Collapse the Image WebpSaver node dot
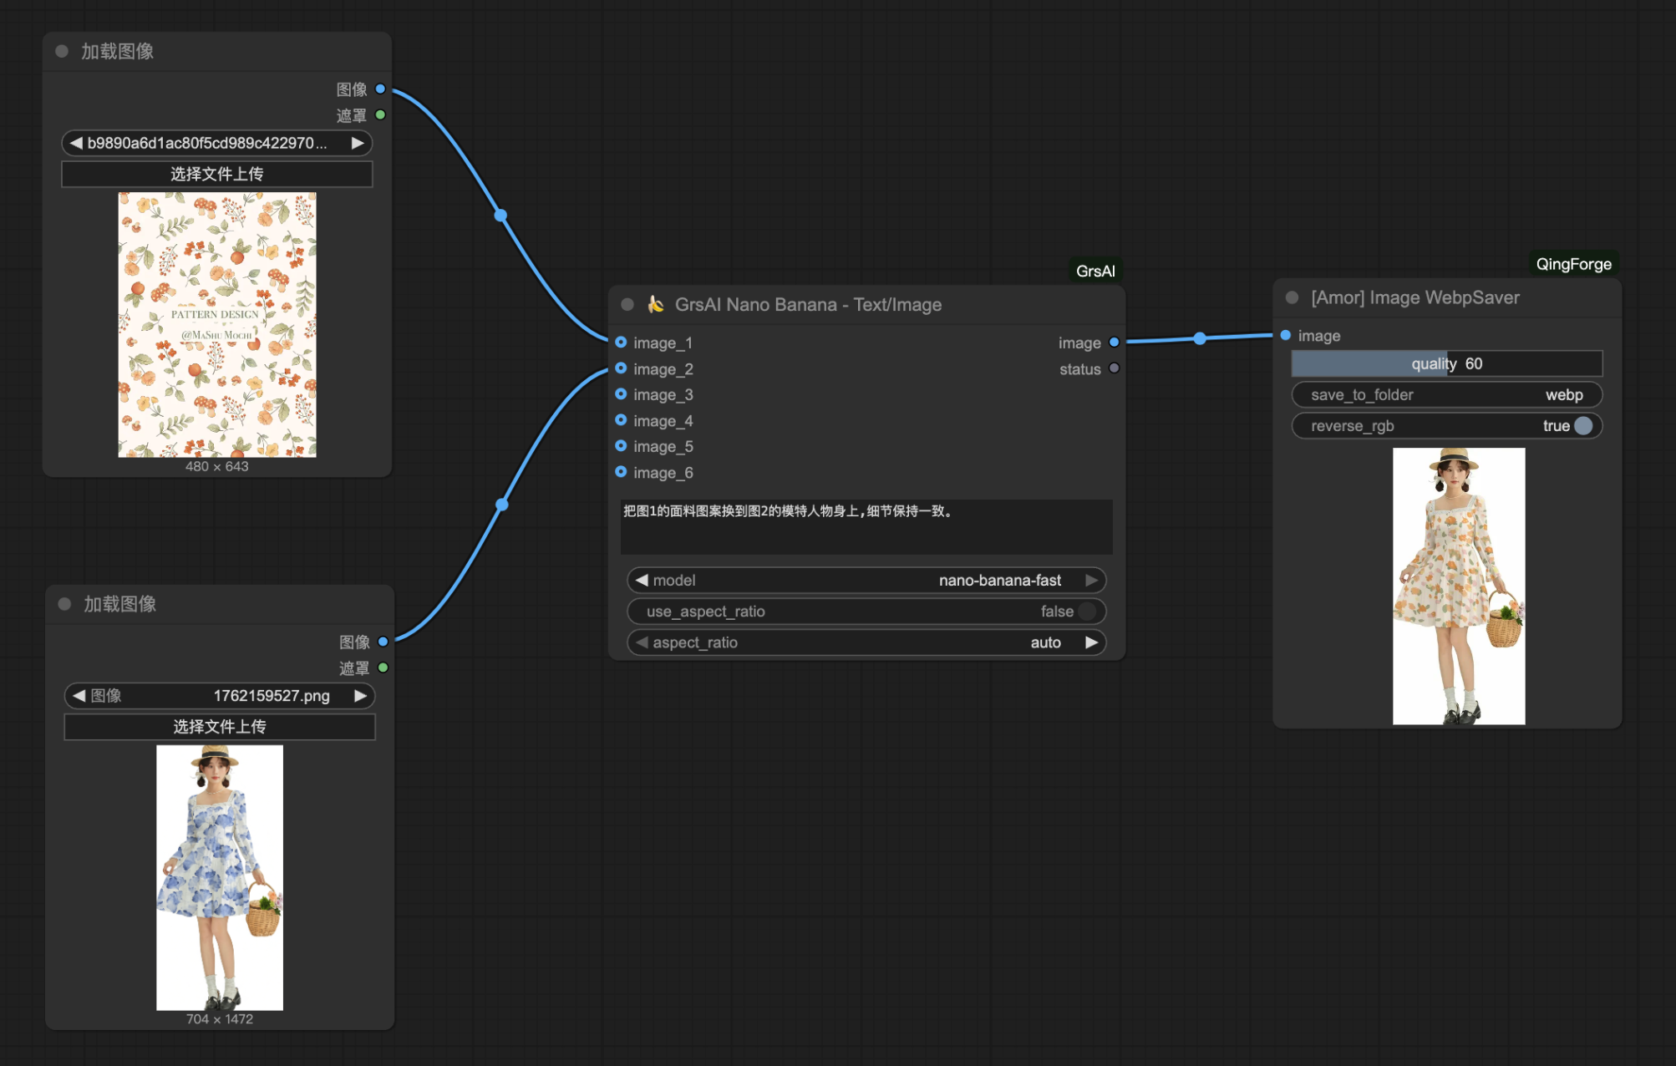Viewport: 1676px width, 1066px height. (x=1292, y=297)
